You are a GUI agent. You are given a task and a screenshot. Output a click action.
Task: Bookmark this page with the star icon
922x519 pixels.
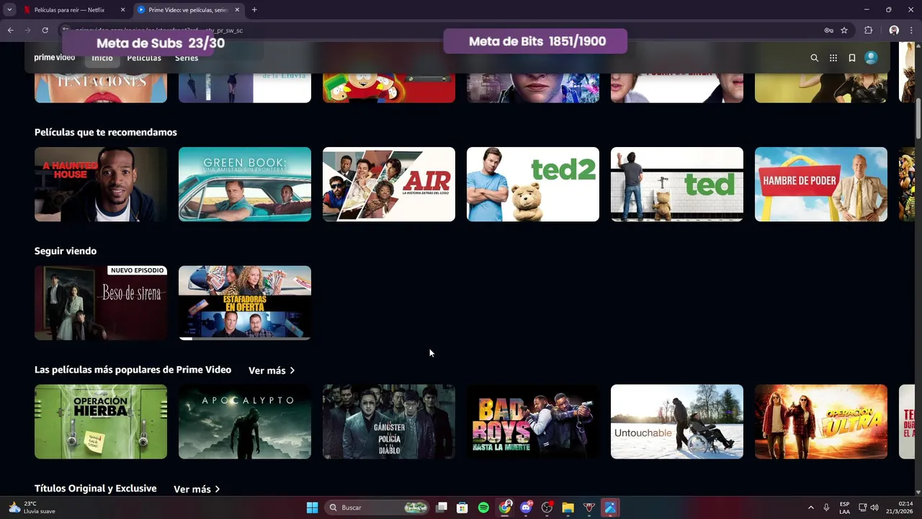tap(844, 30)
